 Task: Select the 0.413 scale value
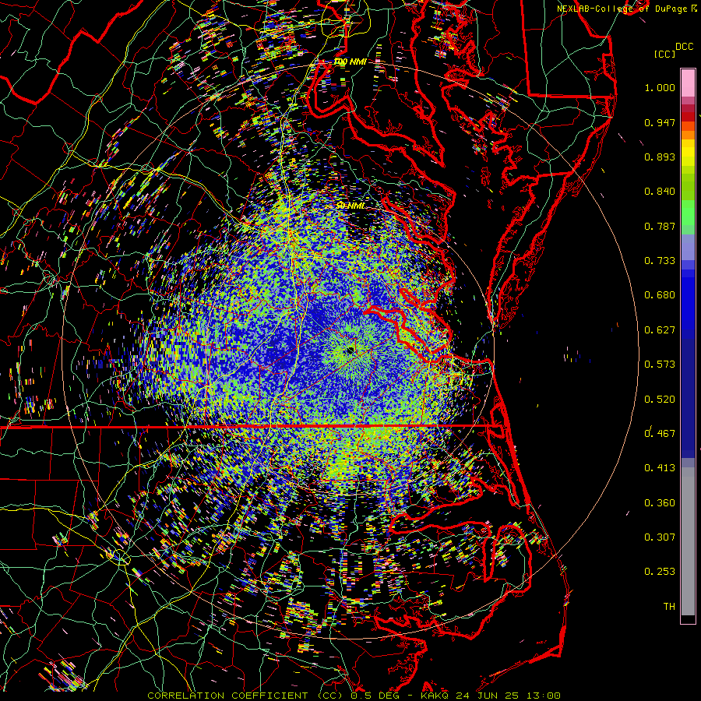tap(660, 468)
